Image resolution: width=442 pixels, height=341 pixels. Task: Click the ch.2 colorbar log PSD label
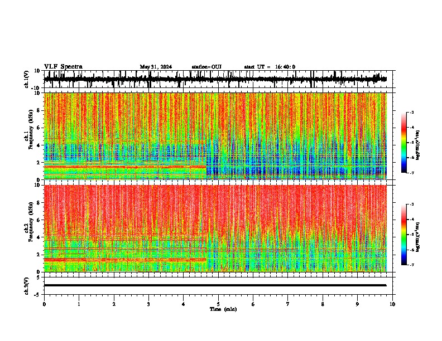point(418,237)
